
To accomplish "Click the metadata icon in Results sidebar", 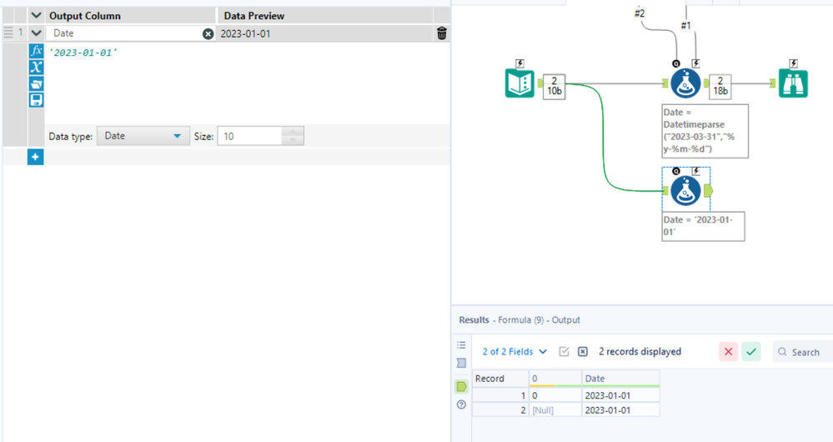I will click(x=461, y=363).
